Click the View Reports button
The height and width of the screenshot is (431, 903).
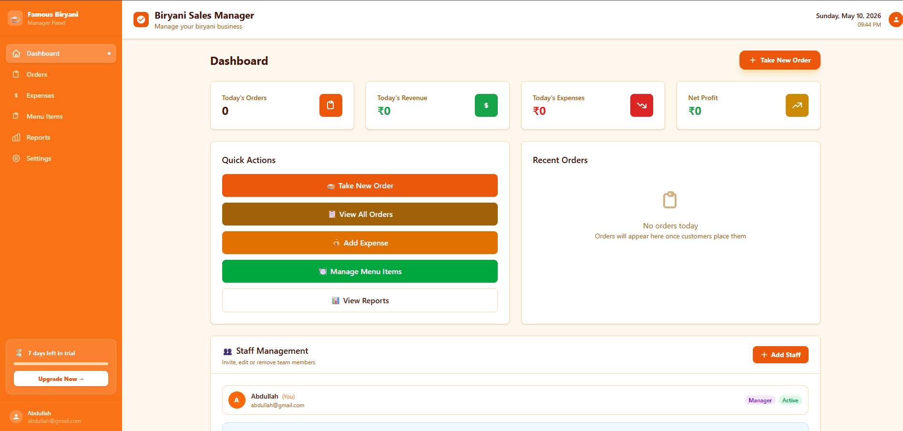tap(360, 300)
